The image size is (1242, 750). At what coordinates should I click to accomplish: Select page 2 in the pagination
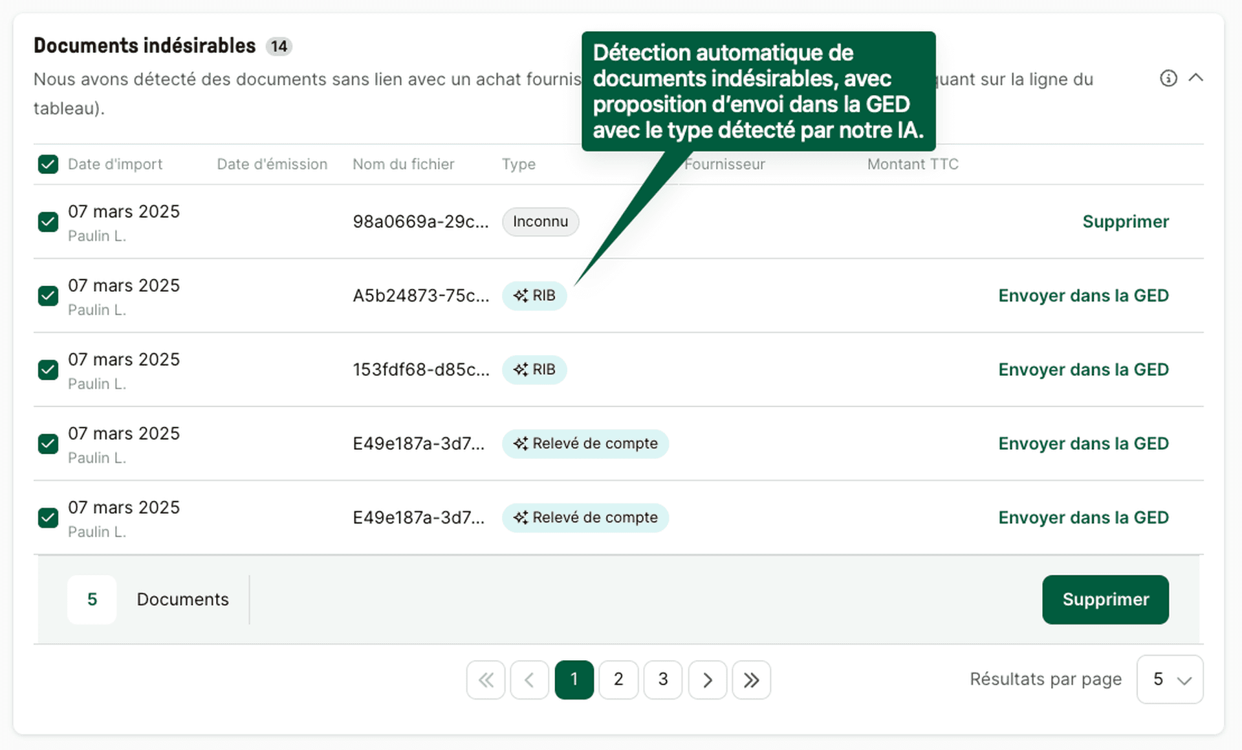coord(618,679)
